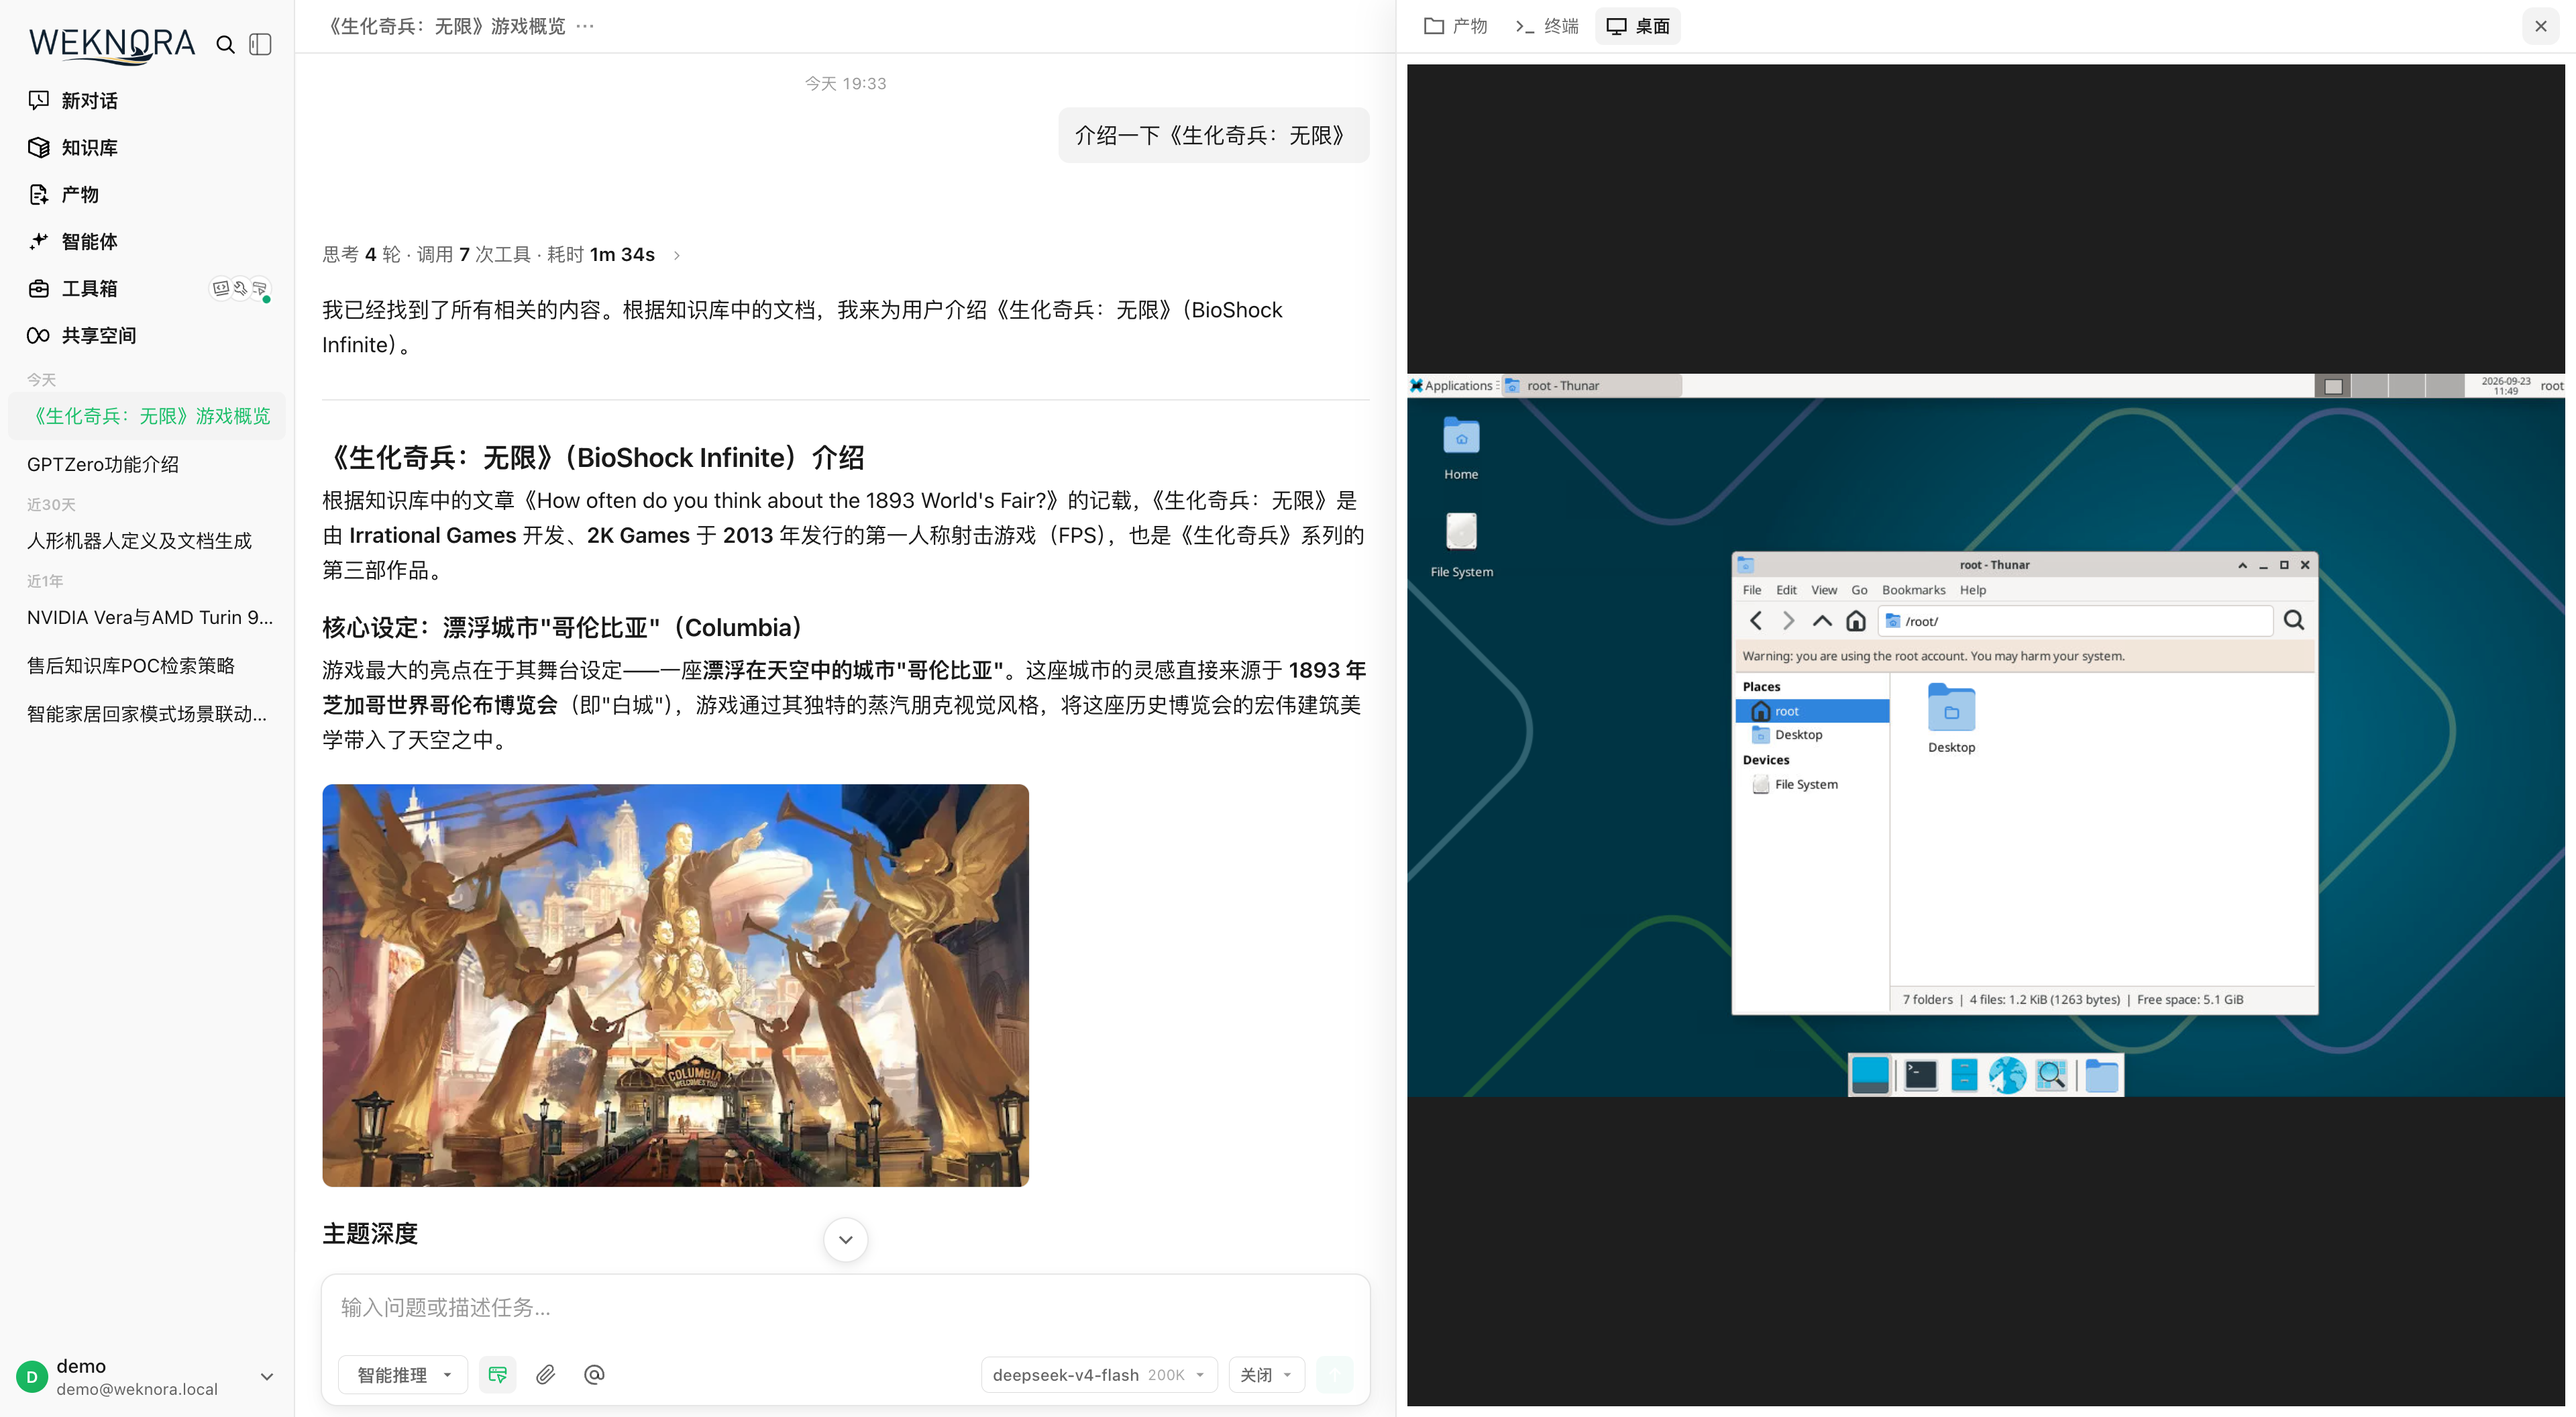Launch the terminal from the desktop dock
The height and width of the screenshot is (1417, 2576).
pos(1920,1075)
